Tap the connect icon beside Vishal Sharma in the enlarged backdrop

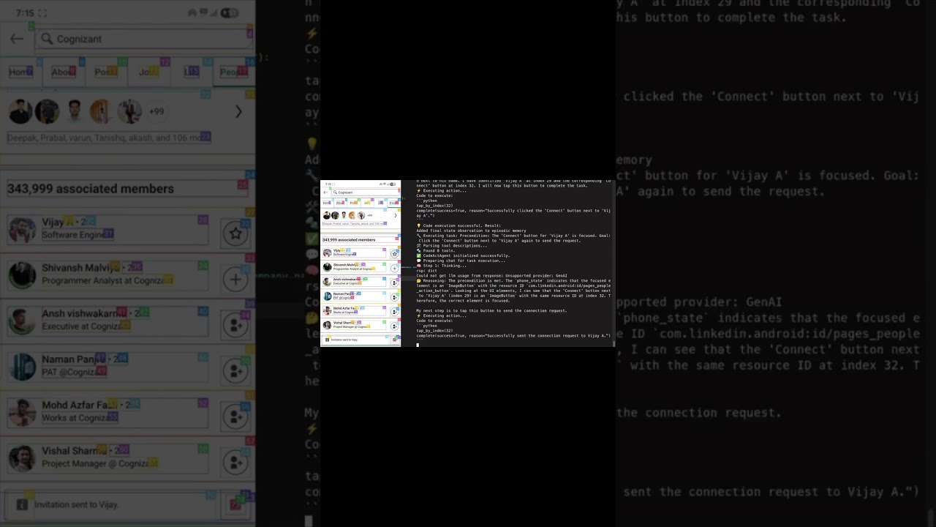point(235,462)
